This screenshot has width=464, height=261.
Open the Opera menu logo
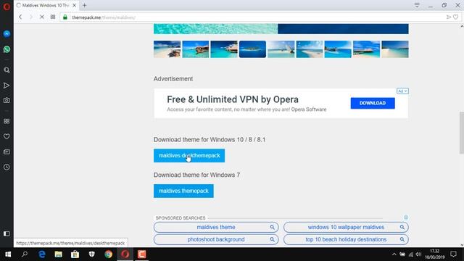click(x=7, y=7)
